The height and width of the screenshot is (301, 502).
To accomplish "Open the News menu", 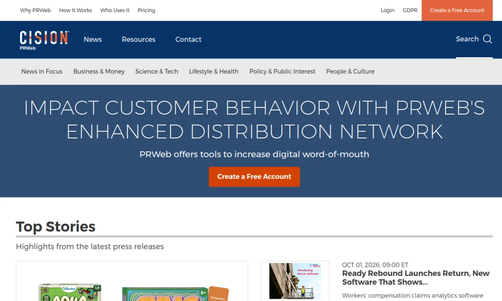I will 93,39.
